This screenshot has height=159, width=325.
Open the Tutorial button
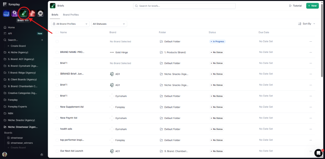(295, 6)
